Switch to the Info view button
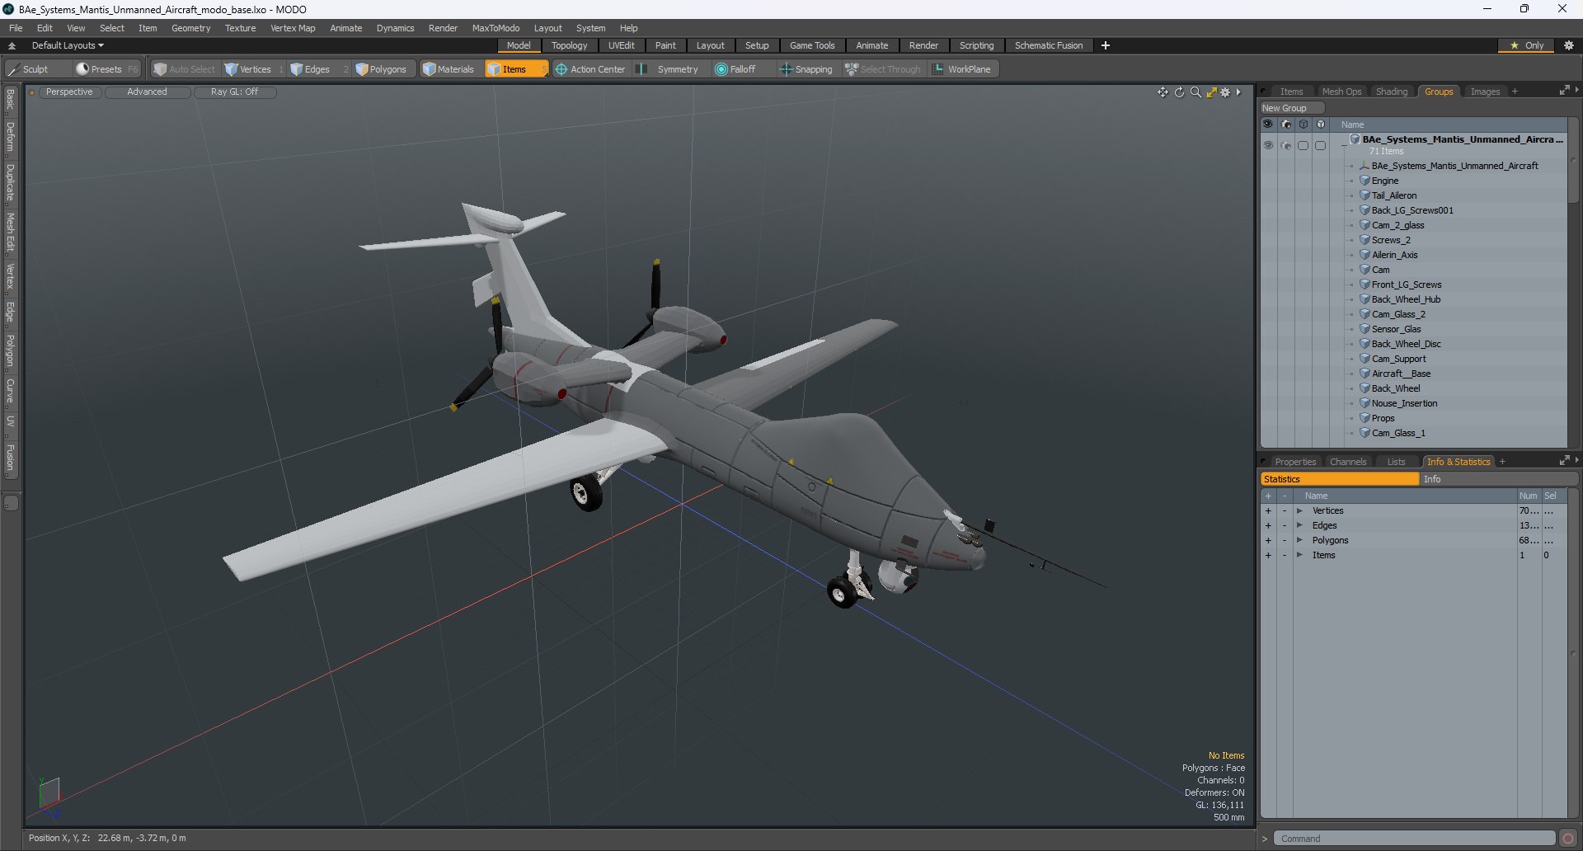Screen dimensions: 1583x851 pos(1499,479)
